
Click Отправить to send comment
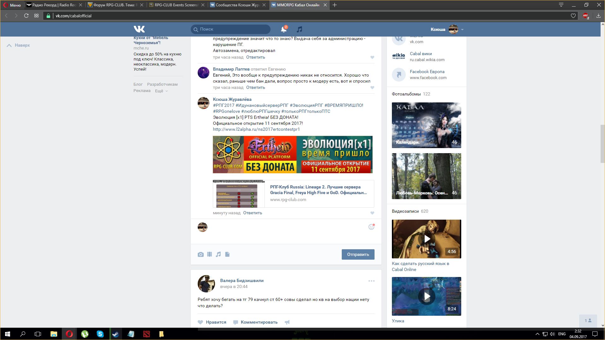358,254
